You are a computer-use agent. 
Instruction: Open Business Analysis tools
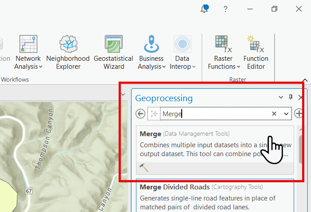pos(152,52)
